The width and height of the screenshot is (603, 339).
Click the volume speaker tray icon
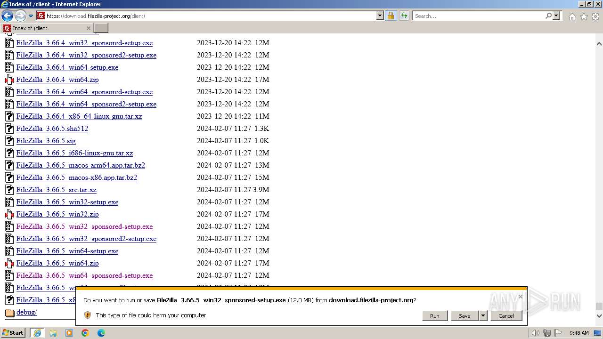(536, 333)
